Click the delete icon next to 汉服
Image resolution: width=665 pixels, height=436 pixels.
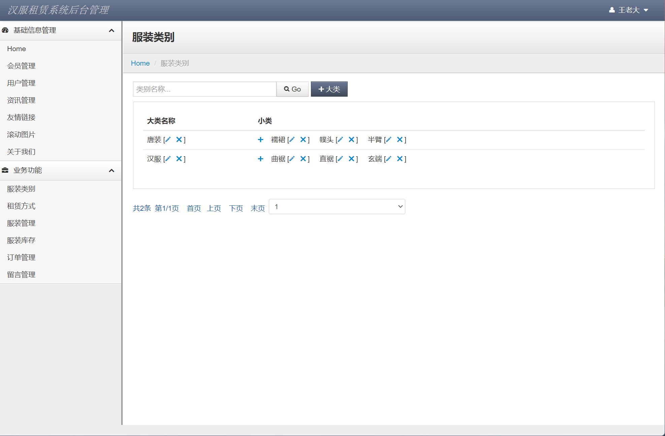180,159
